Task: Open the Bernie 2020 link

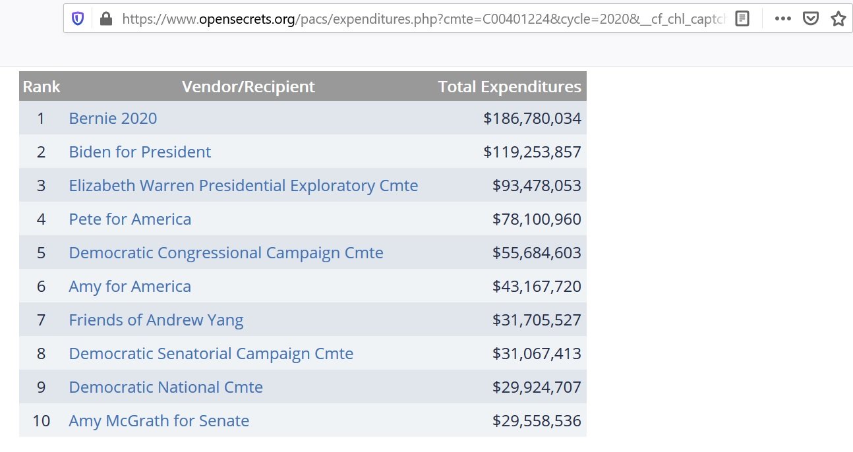Action: [113, 119]
